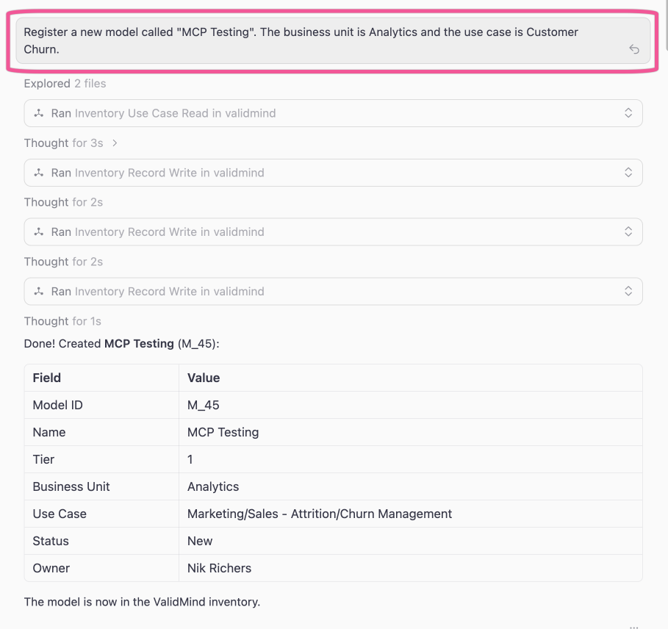Open the "Explored 2 files" summary

click(65, 84)
